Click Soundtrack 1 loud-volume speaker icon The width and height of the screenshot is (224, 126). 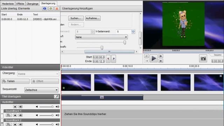pyautogui.click(x=57, y=115)
